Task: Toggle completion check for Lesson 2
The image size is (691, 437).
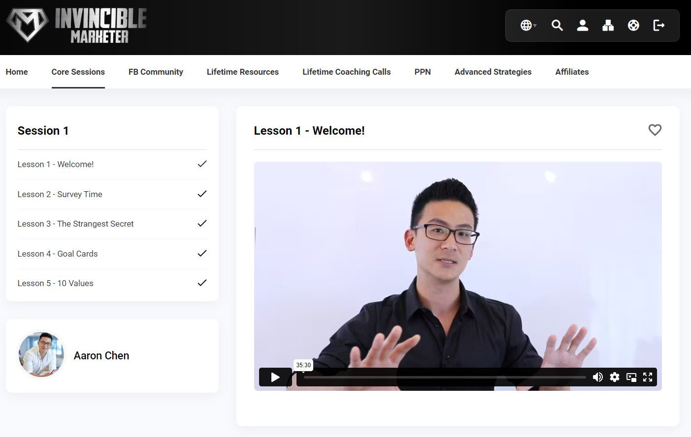Action: pyautogui.click(x=202, y=194)
